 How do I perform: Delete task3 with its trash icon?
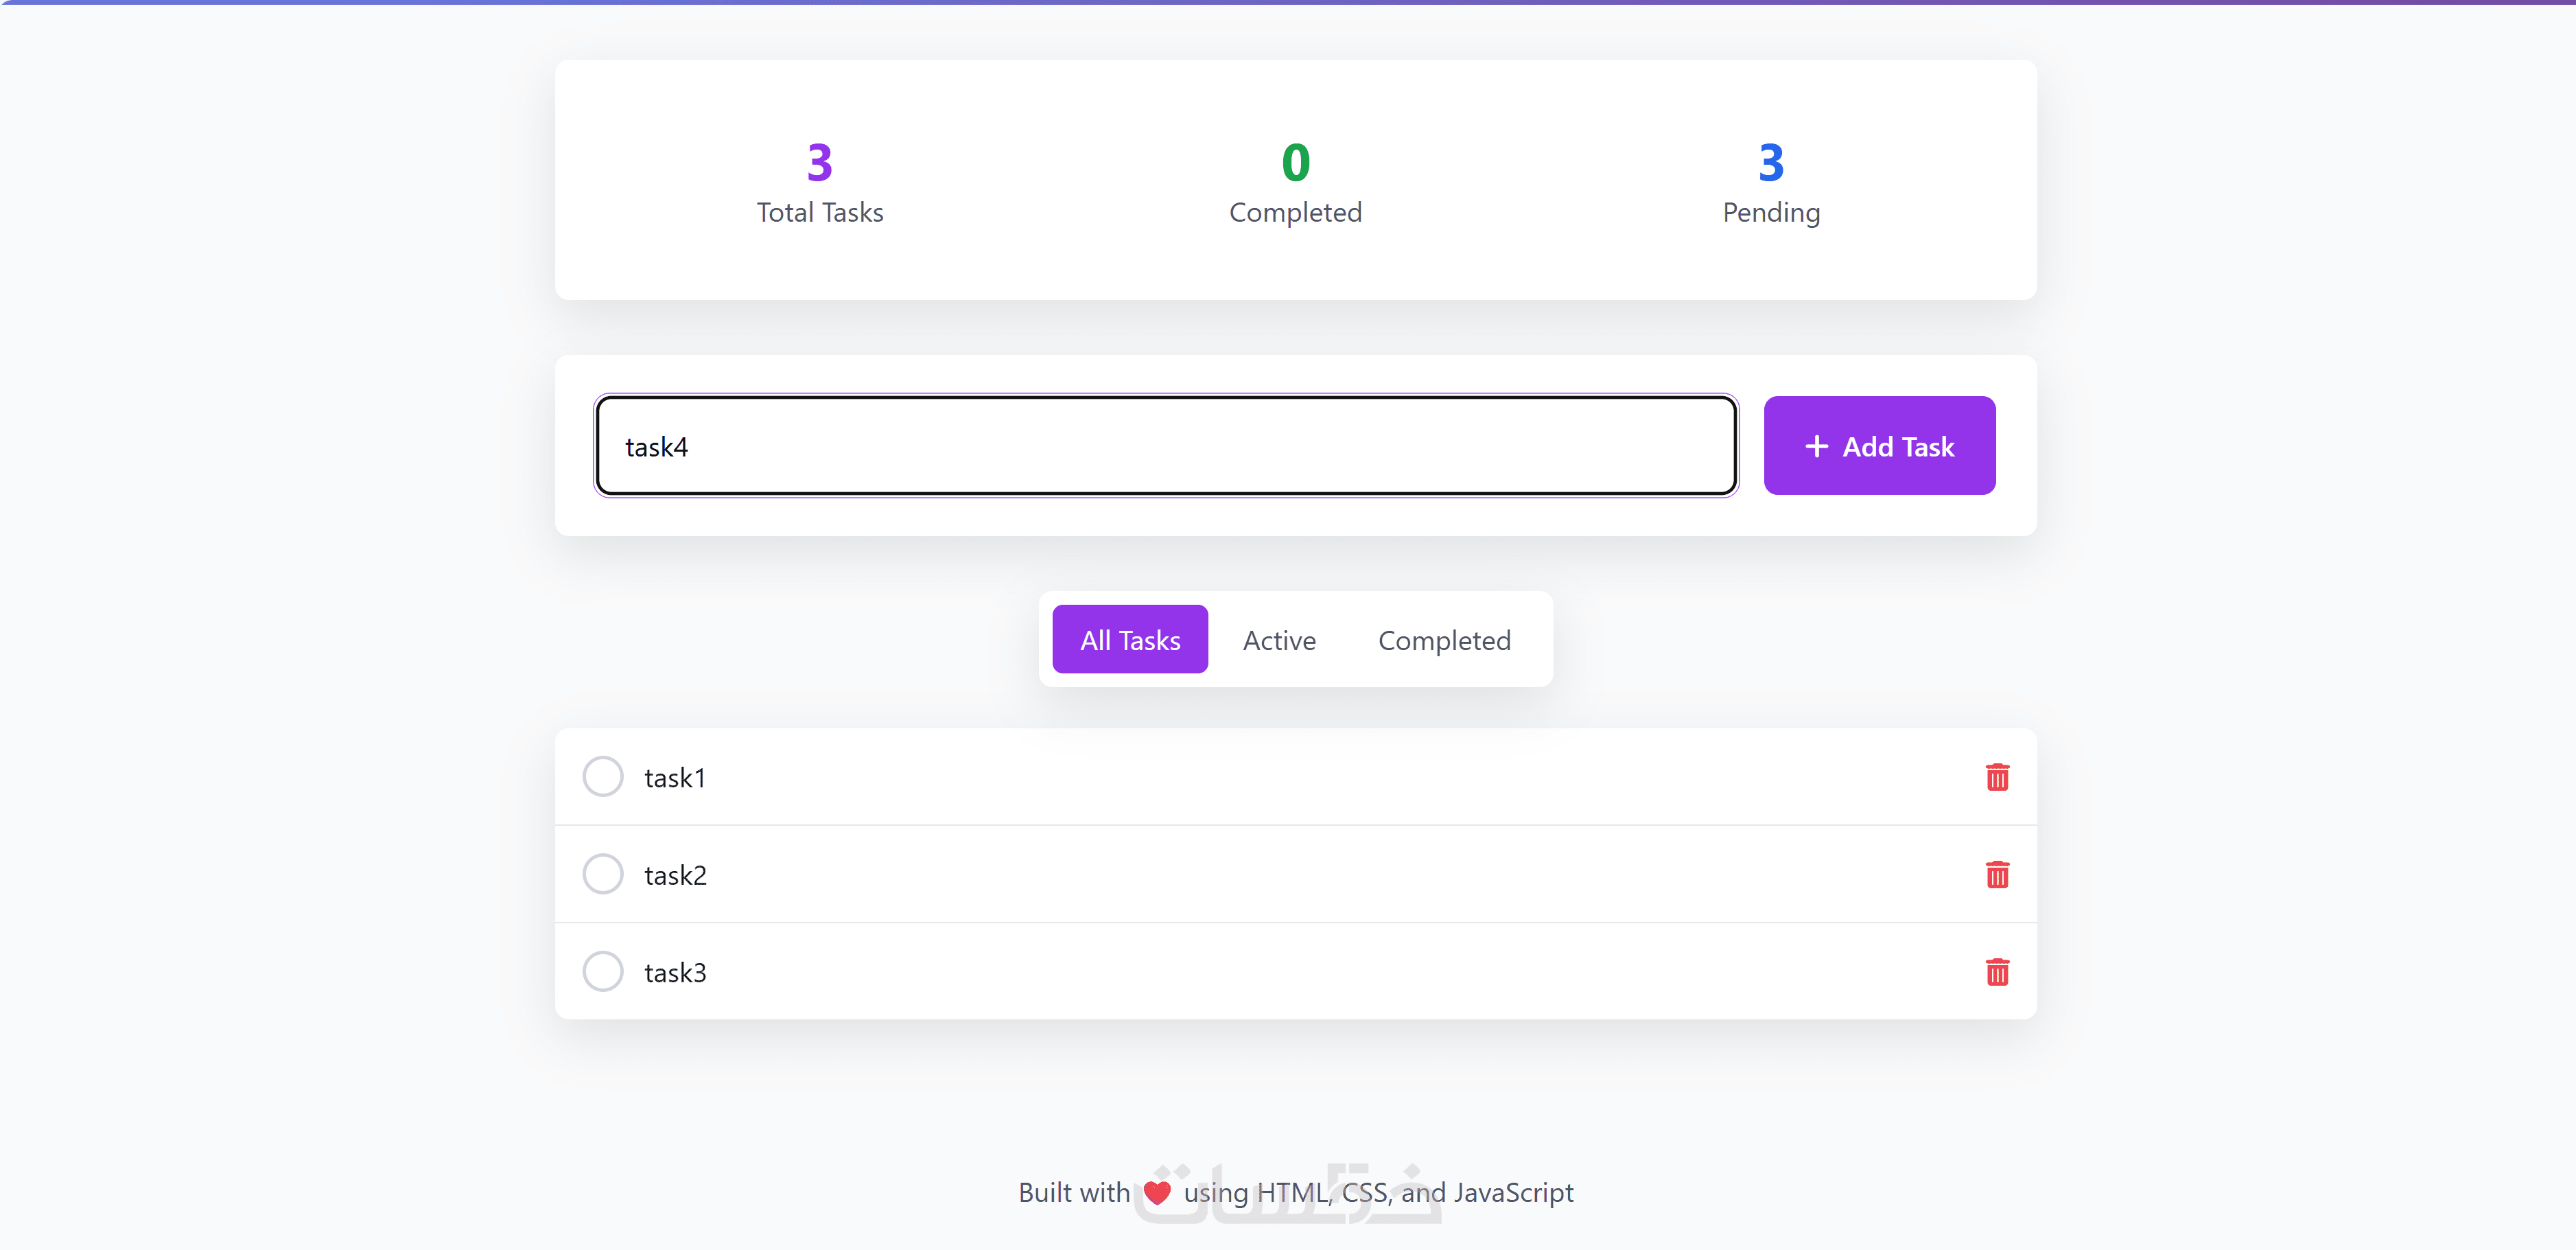click(1996, 971)
